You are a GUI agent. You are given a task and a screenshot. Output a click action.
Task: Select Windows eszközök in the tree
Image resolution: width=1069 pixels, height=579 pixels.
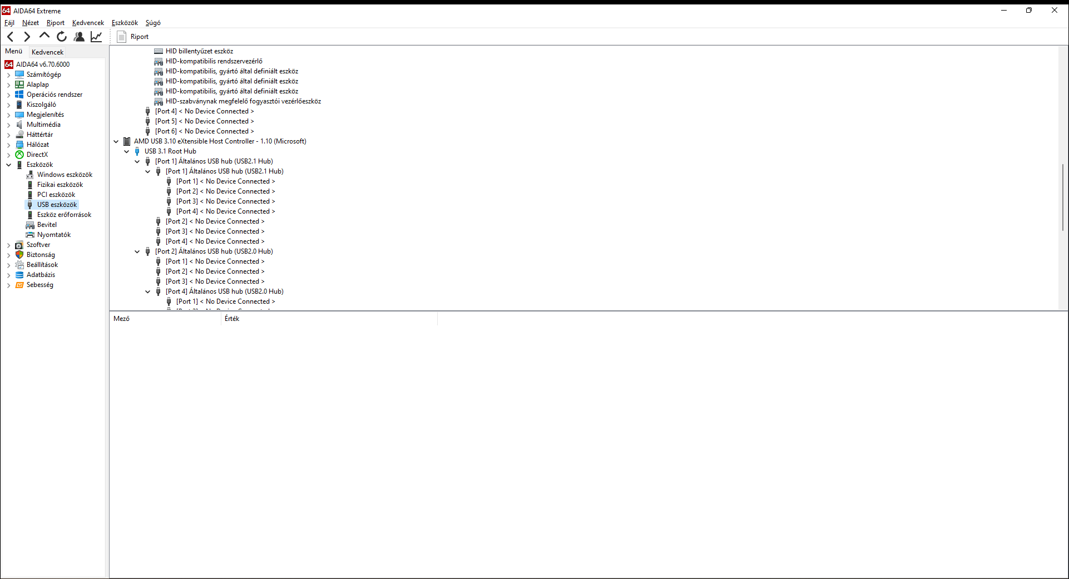(x=65, y=175)
